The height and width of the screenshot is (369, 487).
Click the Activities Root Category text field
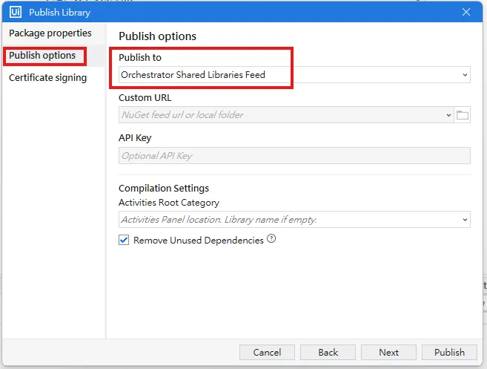click(x=289, y=220)
